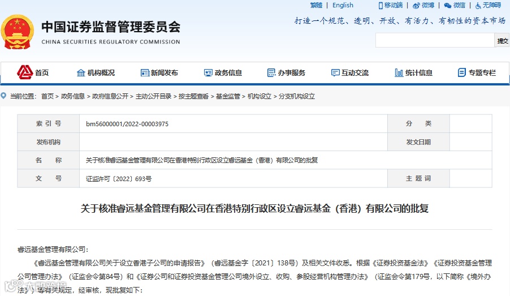Click the 新闻发布 newspaper icon
Viewport: 510px width, 296px height.
(x=145, y=73)
